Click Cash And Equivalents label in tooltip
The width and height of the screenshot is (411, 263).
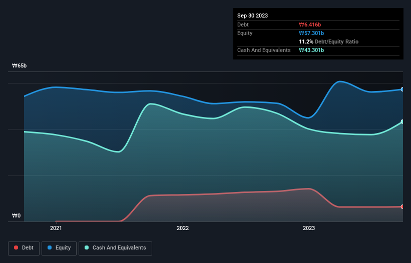264,50
